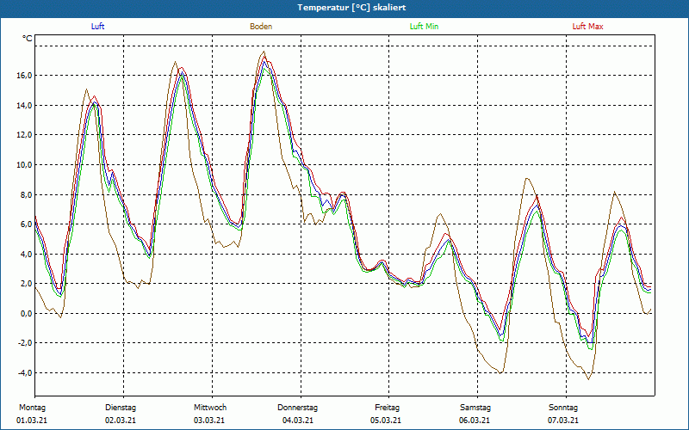Click the '°C' unit label on axis
Image resolution: width=689 pixels, height=430 pixels.
[28, 39]
